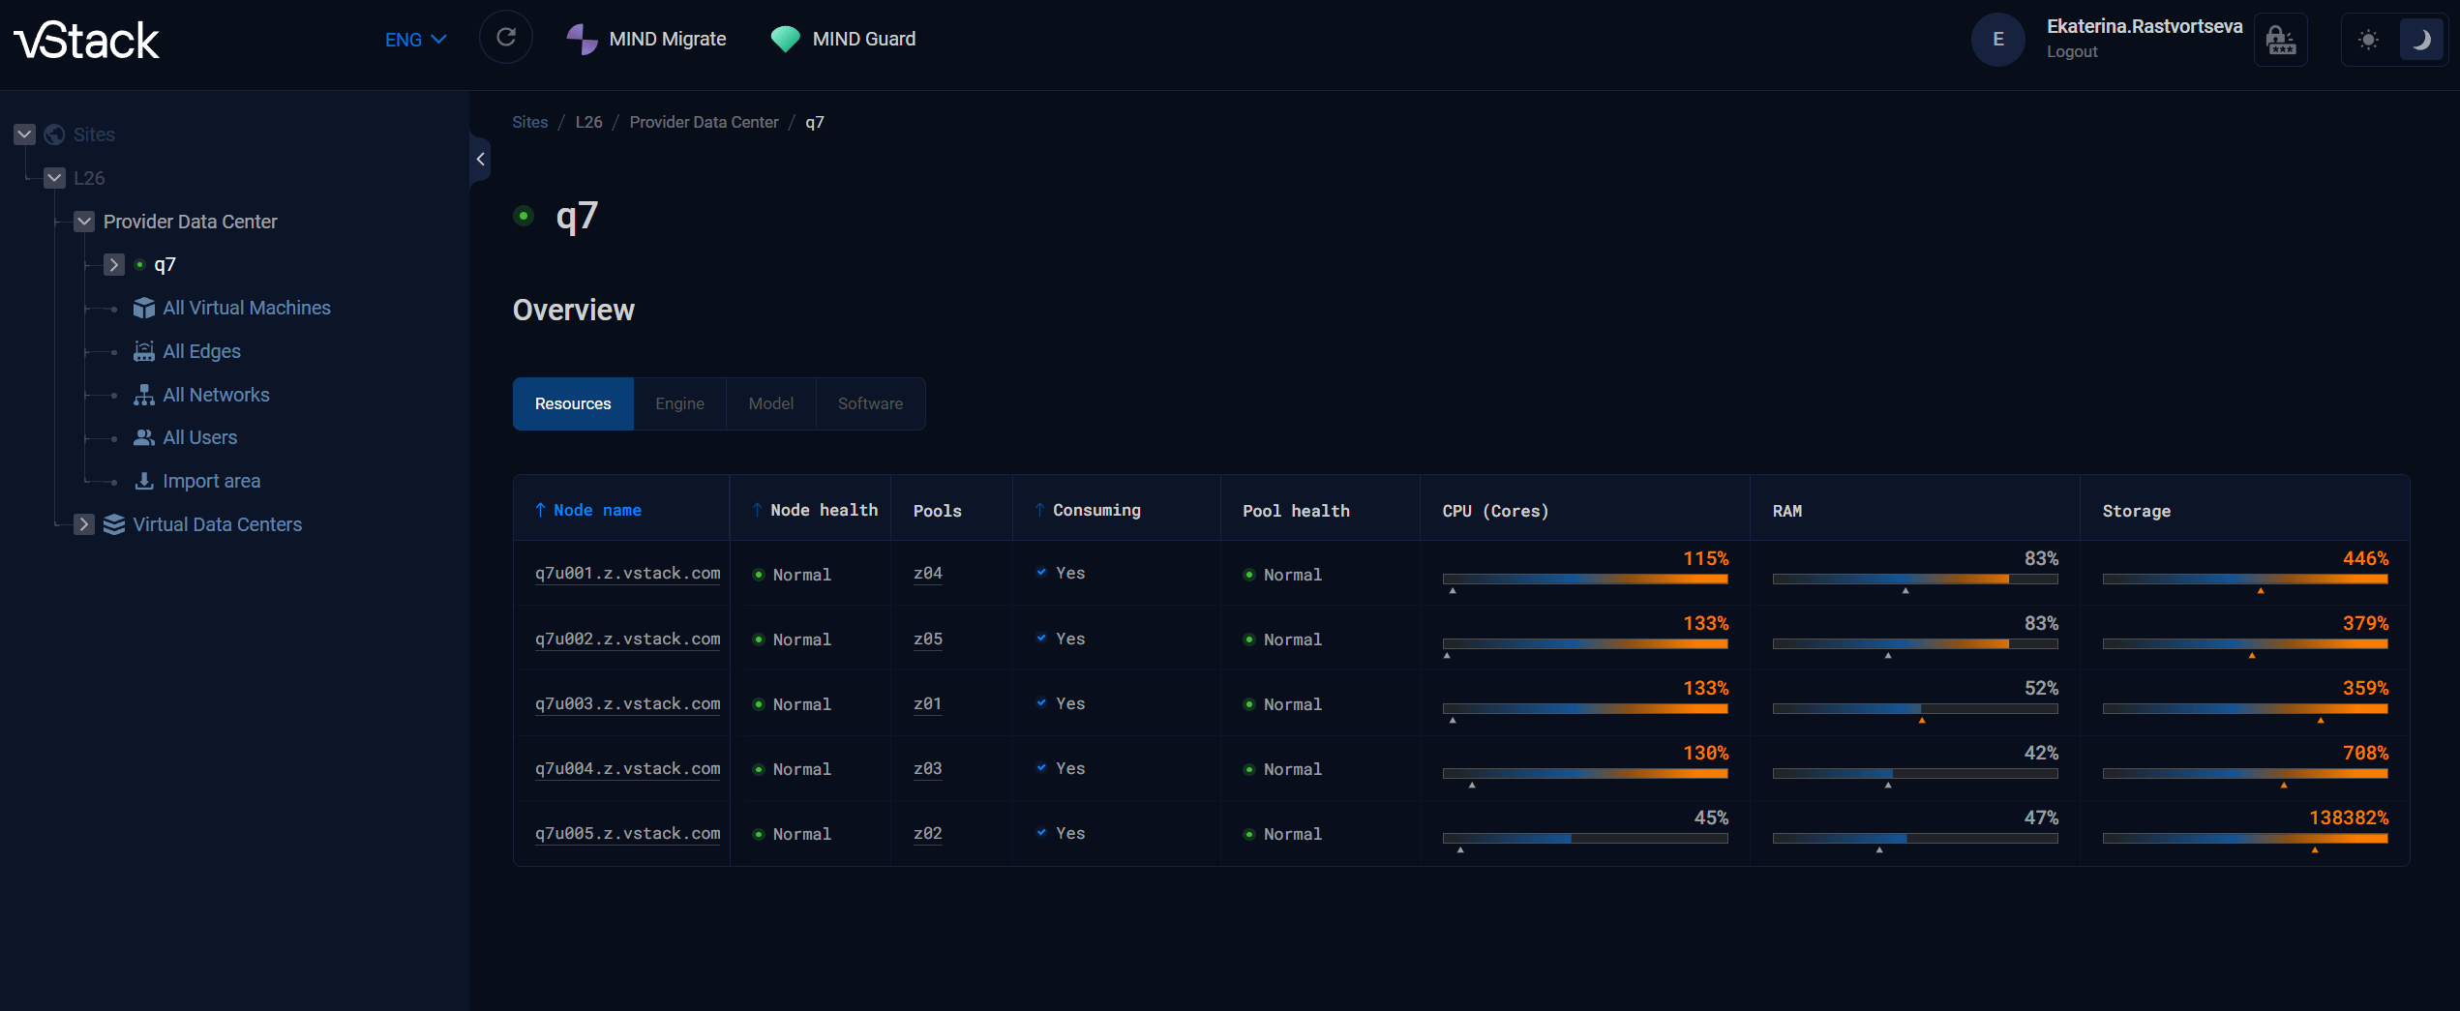Open MIND Guard shield icon

click(x=785, y=39)
